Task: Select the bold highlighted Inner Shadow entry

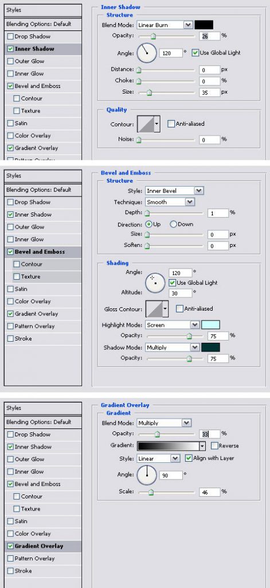Action: tap(43, 49)
